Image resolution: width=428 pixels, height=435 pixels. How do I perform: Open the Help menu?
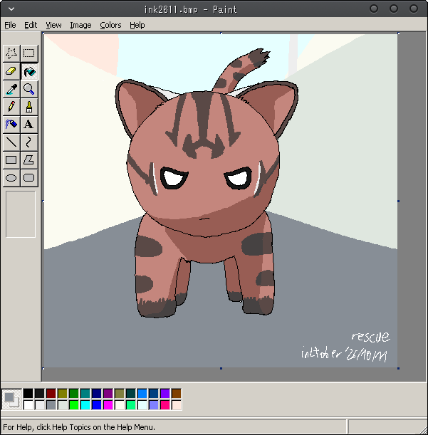coord(137,25)
